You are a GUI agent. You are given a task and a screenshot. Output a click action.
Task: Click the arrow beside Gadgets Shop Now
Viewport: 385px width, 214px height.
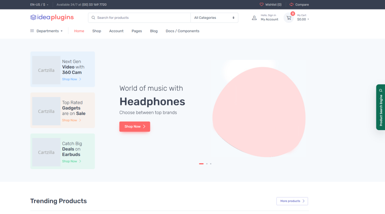(80, 120)
